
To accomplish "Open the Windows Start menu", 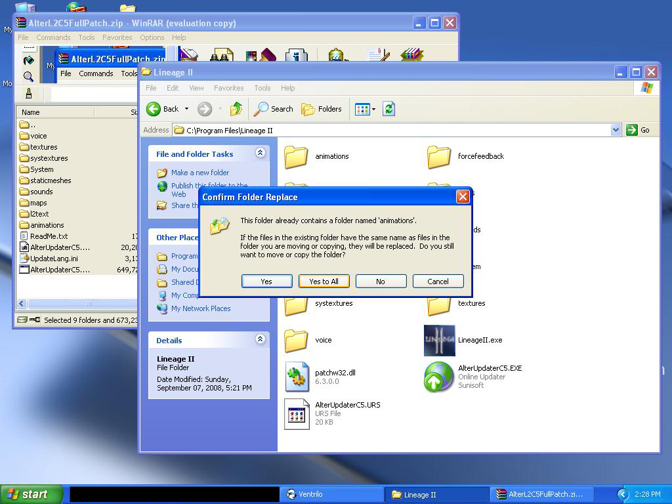I will (31, 495).
